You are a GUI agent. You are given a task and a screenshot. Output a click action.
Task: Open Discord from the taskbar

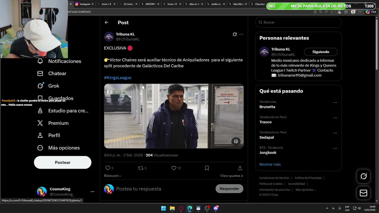pos(216,208)
